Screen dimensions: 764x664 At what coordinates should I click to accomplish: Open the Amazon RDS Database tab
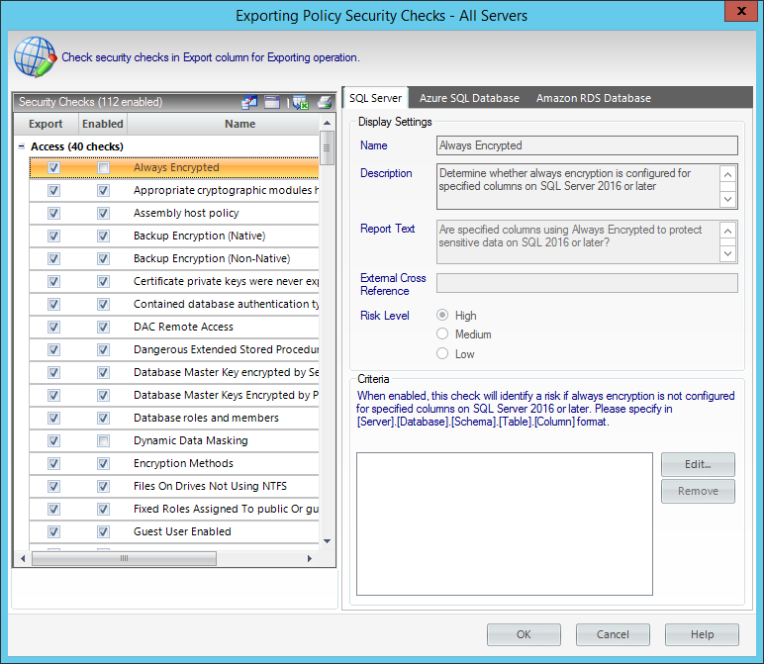click(593, 98)
